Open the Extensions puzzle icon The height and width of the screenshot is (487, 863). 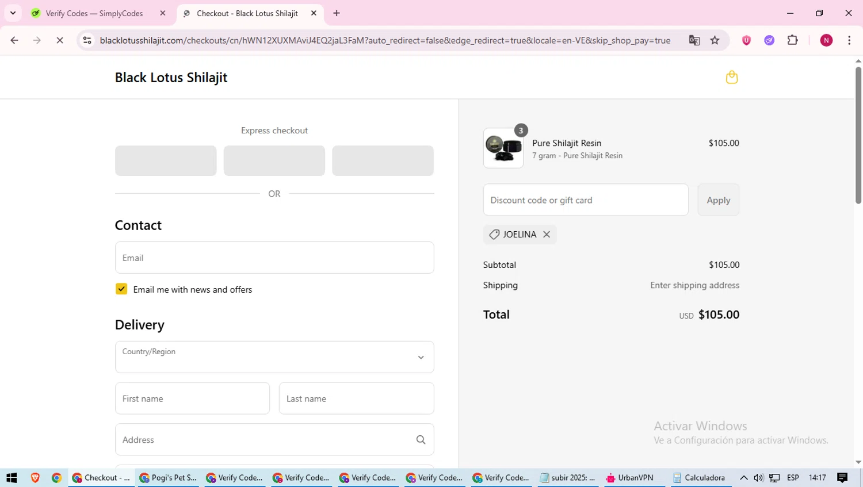[x=792, y=40]
